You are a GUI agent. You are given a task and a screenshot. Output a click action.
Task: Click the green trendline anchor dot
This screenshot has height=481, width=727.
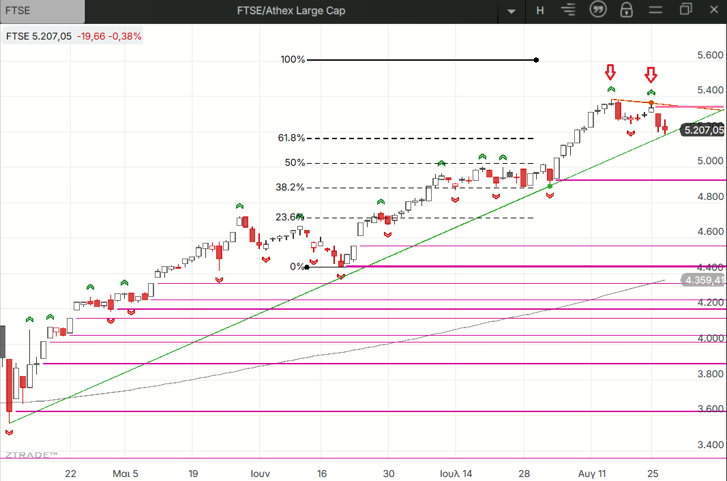550,186
